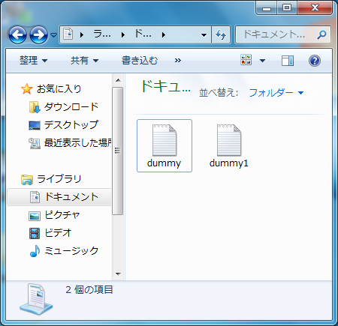
Task: Go back with the blue Back arrow
Action: 17,34
